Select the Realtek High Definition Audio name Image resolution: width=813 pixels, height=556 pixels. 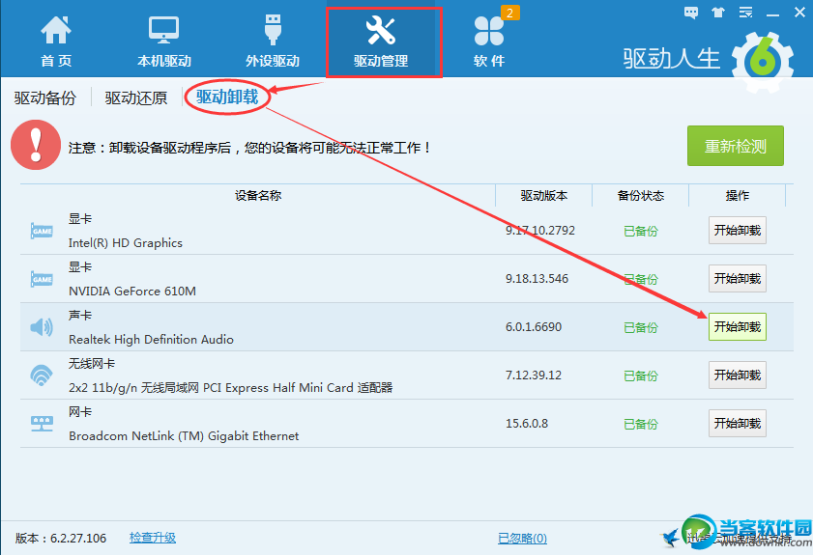point(151,340)
